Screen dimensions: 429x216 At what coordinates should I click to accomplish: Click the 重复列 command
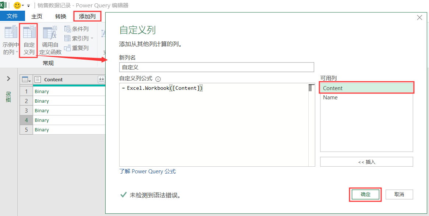(76, 48)
